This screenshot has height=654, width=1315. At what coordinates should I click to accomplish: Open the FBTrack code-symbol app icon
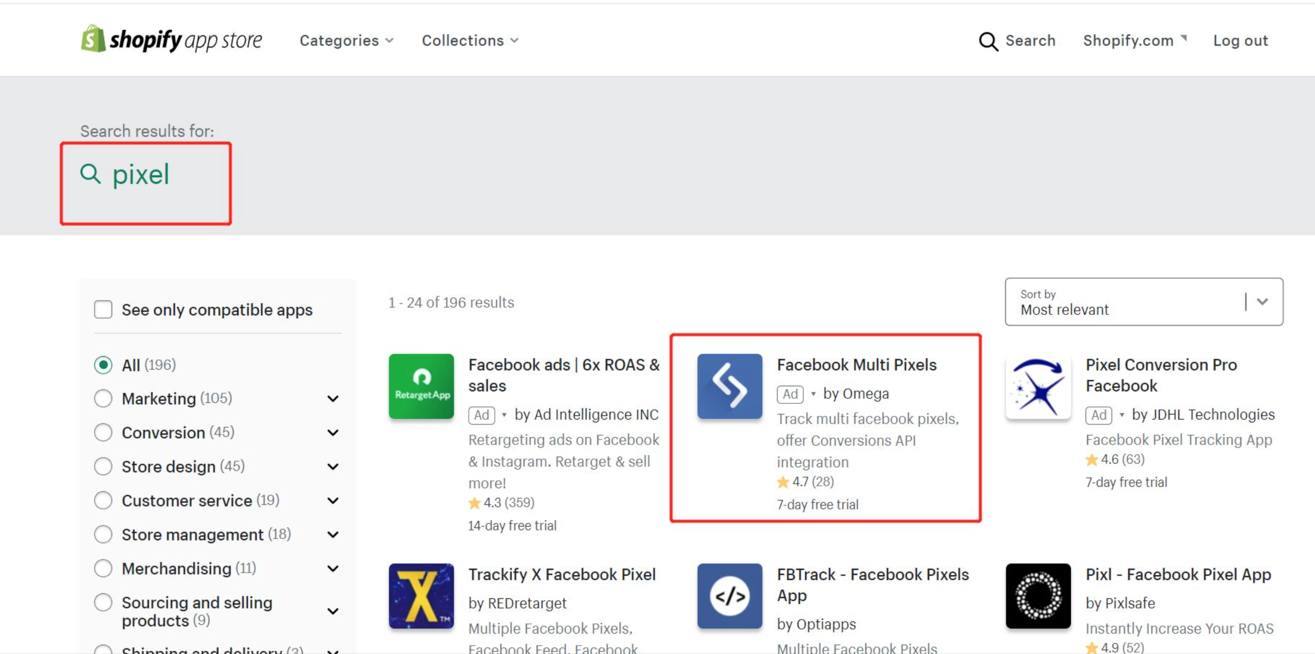729,597
